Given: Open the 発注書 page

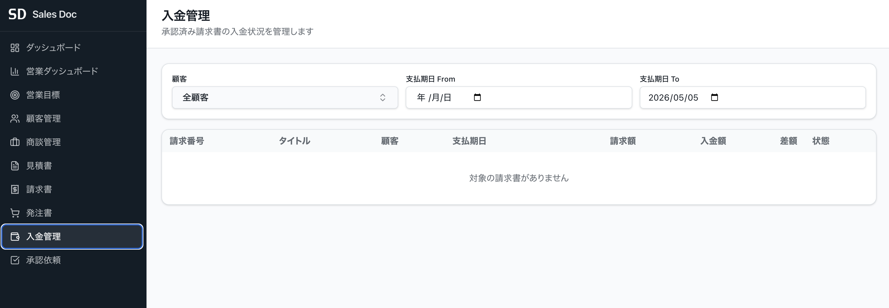Looking at the screenshot, I should coord(72,213).
